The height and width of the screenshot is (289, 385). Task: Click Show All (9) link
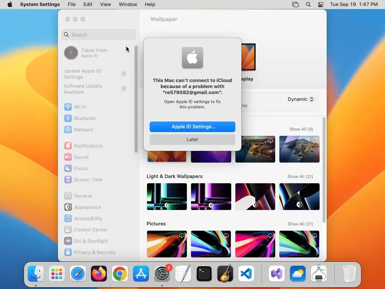pos(301,129)
